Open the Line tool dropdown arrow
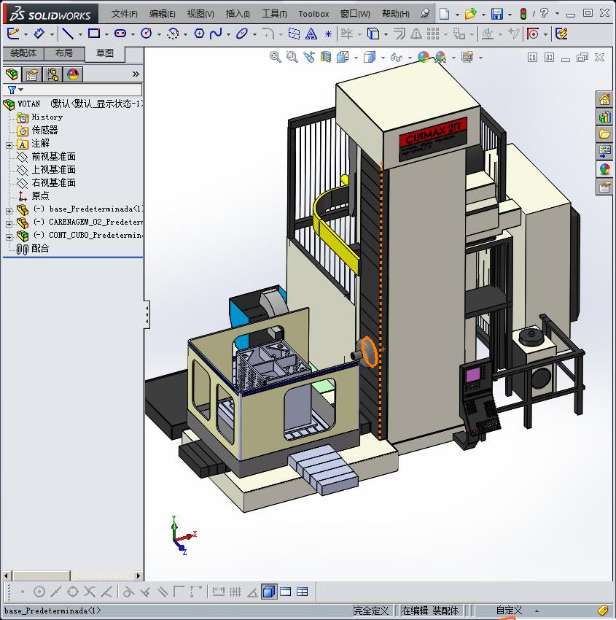616x620 pixels. (80, 35)
